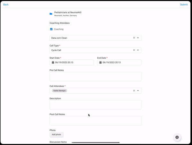Viewport: 192px width, 145px height.
Task: Clear the Cycle Call type selection
Action: [x=134, y=50]
